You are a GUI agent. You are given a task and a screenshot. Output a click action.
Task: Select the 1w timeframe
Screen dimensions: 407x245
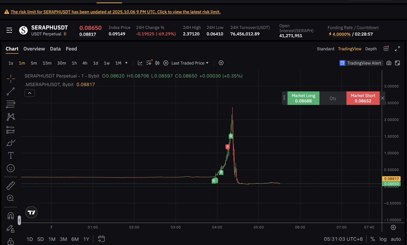(x=107, y=63)
